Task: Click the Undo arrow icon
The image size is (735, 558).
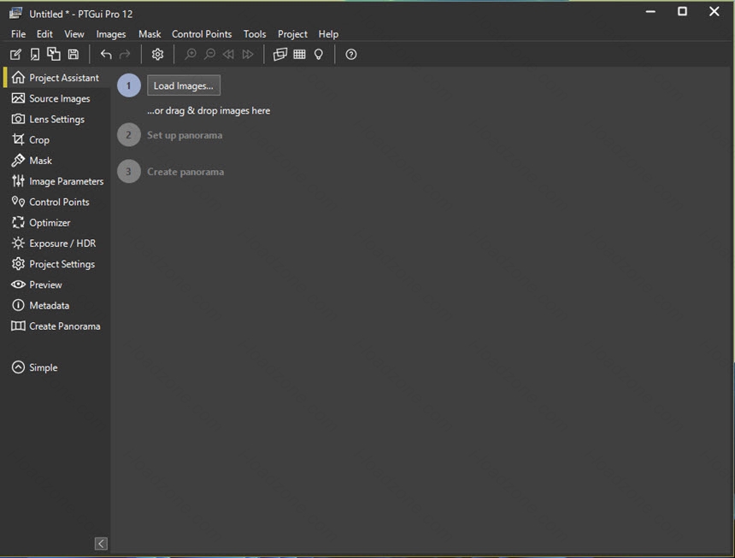Action: pyautogui.click(x=106, y=55)
